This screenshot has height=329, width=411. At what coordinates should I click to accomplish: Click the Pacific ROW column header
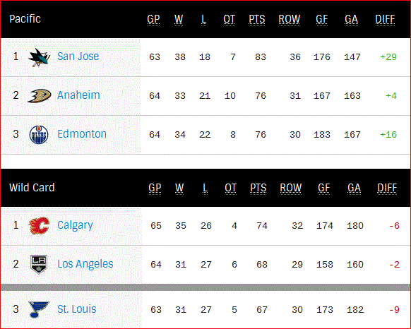290,19
